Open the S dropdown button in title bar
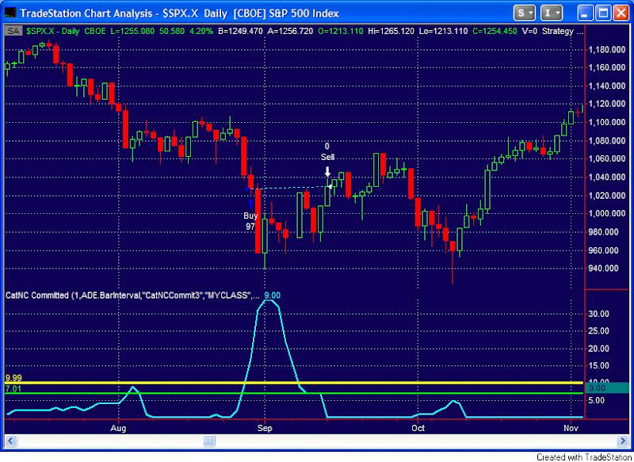 pos(524,13)
